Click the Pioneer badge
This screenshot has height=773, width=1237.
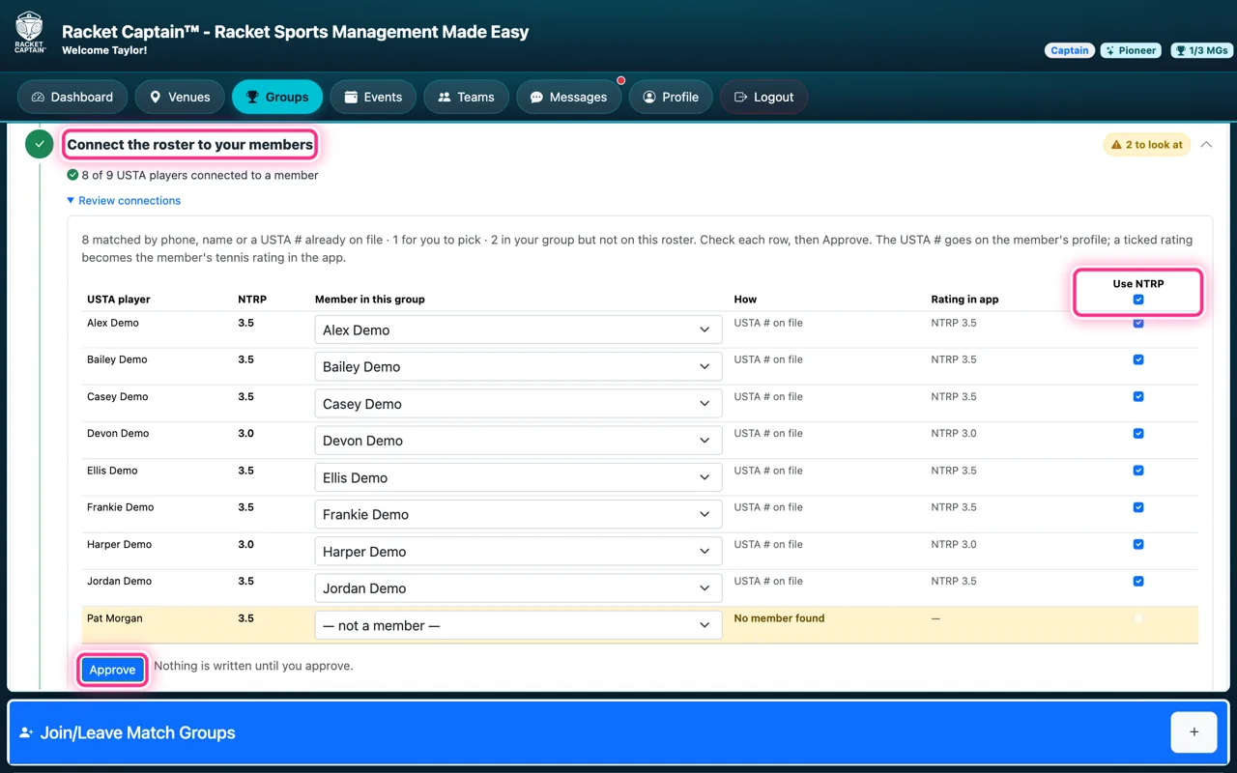click(1132, 50)
